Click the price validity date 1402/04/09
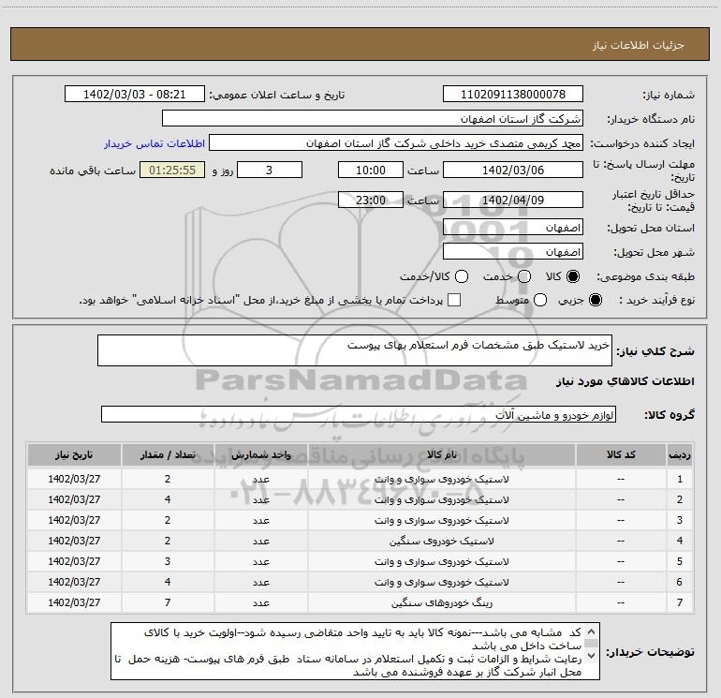721x698 pixels. [x=513, y=200]
